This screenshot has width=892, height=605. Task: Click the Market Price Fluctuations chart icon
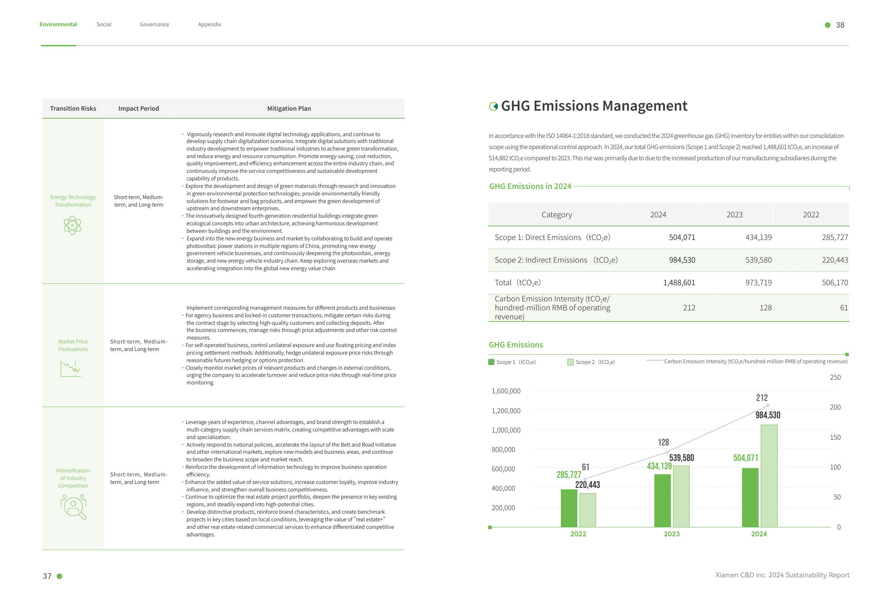(x=70, y=369)
